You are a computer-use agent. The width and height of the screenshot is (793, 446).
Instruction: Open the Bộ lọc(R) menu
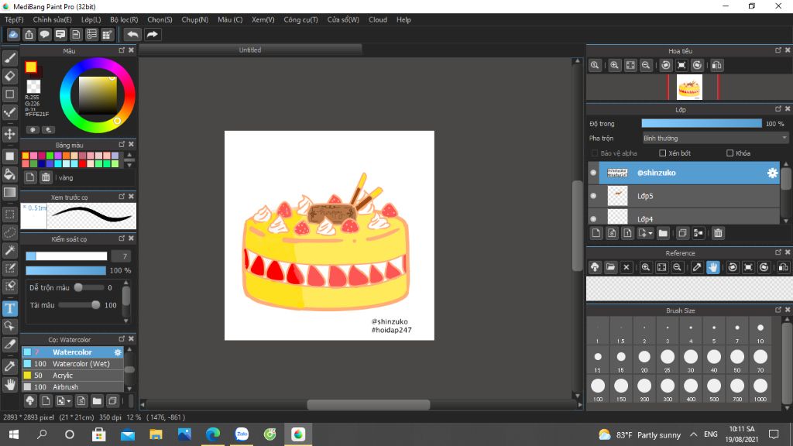point(124,19)
